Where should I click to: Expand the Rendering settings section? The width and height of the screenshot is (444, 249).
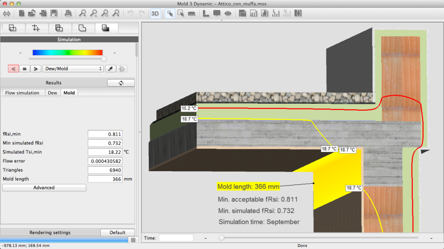pyautogui.click(x=50, y=232)
